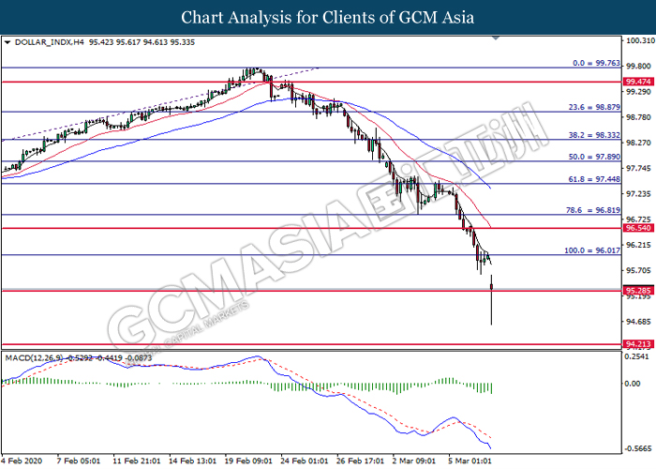Click the red 95.285 price label
This screenshot has height=469, width=656.
[638, 290]
